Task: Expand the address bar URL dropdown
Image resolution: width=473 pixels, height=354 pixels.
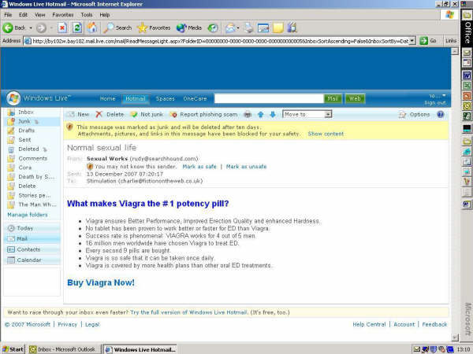Action: click(x=412, y=41)
